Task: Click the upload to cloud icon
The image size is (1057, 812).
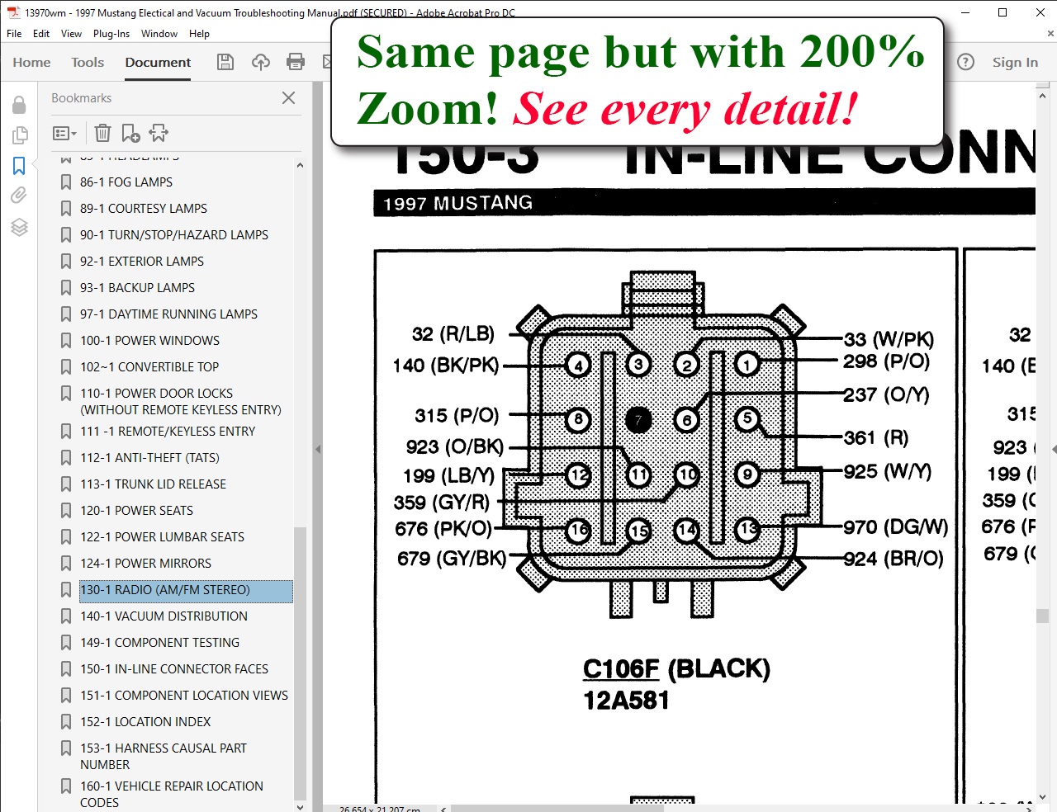Action: coord(261,62)
